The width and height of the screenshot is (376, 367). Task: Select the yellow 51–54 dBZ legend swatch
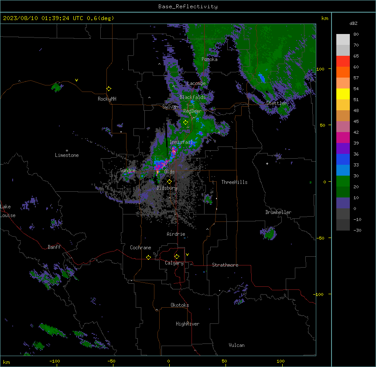click(x=343, y=94)
